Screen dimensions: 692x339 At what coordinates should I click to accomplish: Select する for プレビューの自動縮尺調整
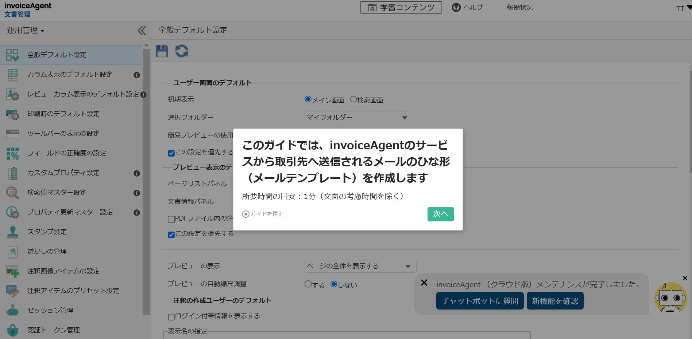point(308,284)
